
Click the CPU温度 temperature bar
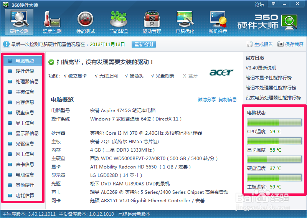click(x=274, y=122)
